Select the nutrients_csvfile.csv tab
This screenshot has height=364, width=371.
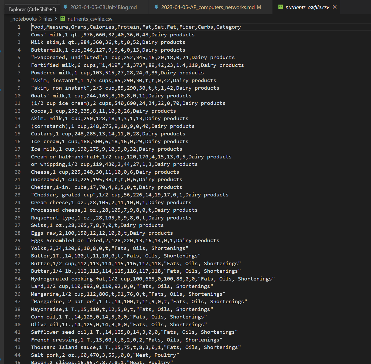(x=307, y=7)
